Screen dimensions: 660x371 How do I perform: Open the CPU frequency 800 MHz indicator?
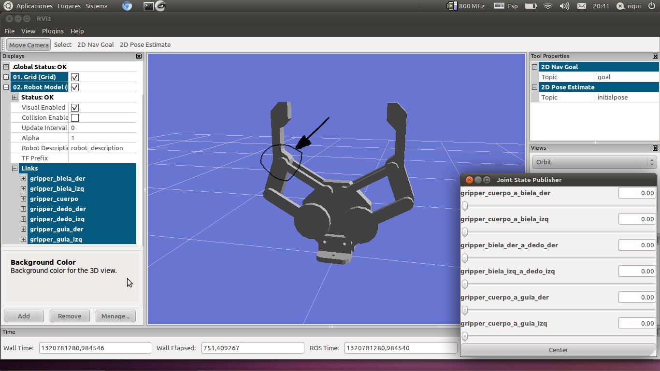[x=466, y=6]
